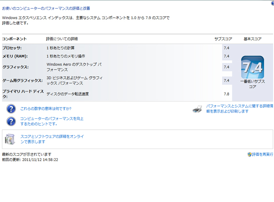The height and width of the screenshot is (202, 274).
Task: Click the サブスコア column header
Action: pos(223,39)
